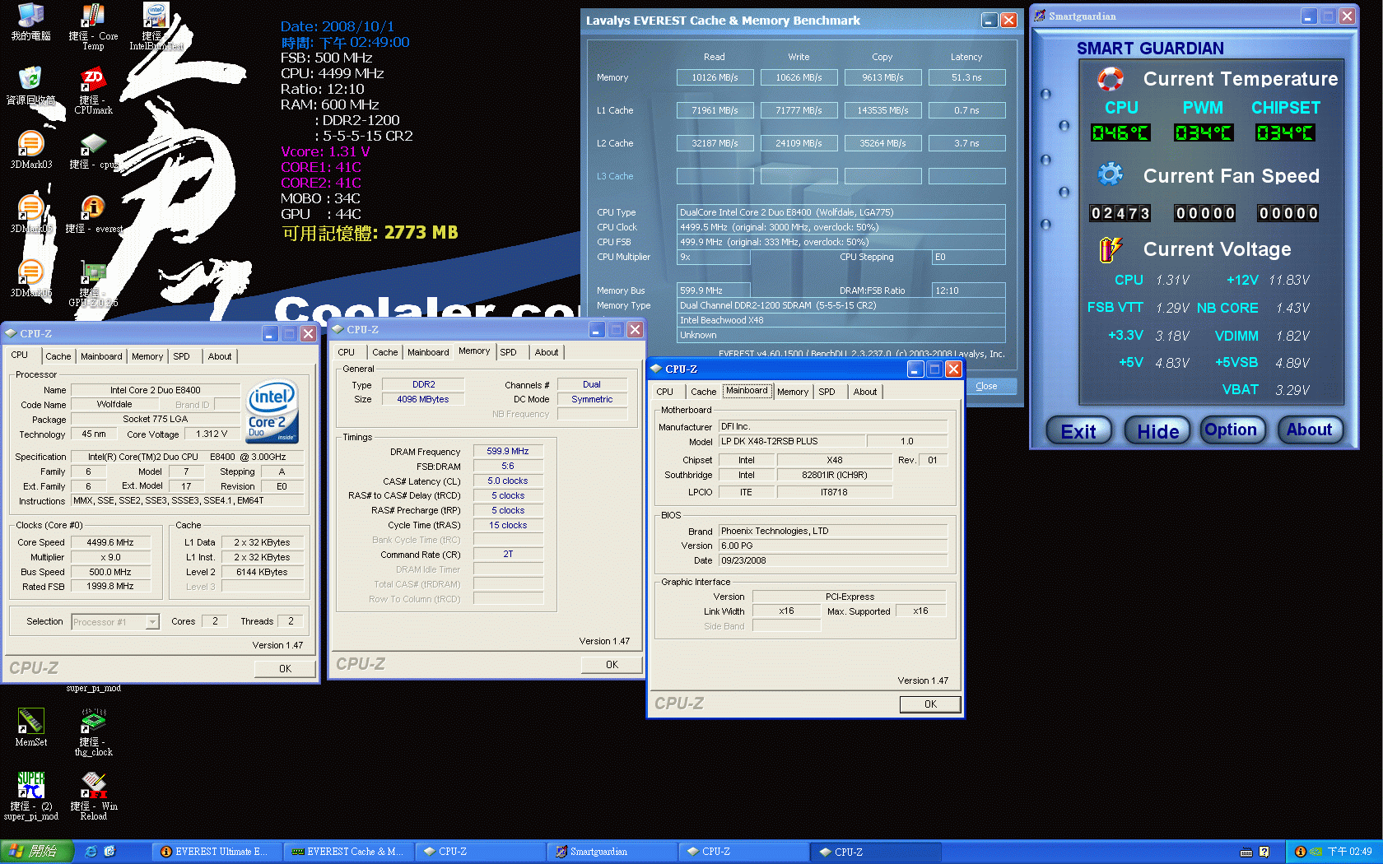Open the super_pi_mod shortcut icon

click(x=30, y=797)
